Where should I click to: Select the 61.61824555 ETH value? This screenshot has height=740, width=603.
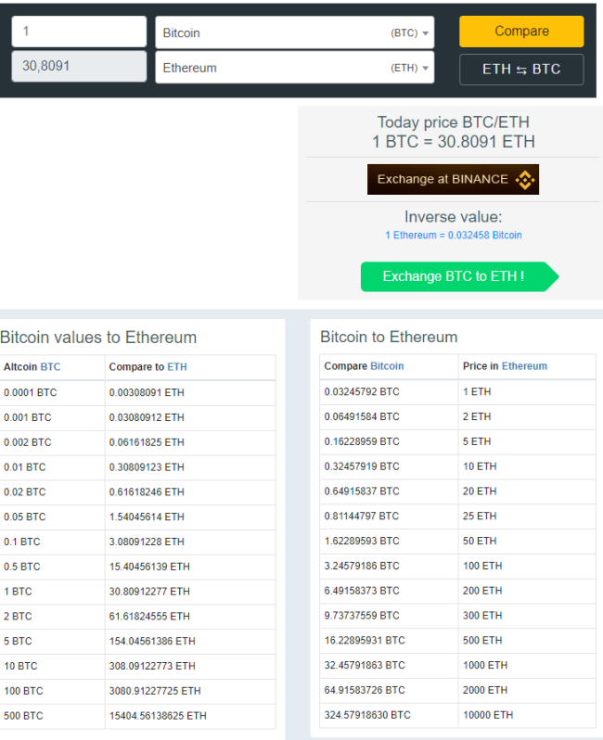point(149,617)
